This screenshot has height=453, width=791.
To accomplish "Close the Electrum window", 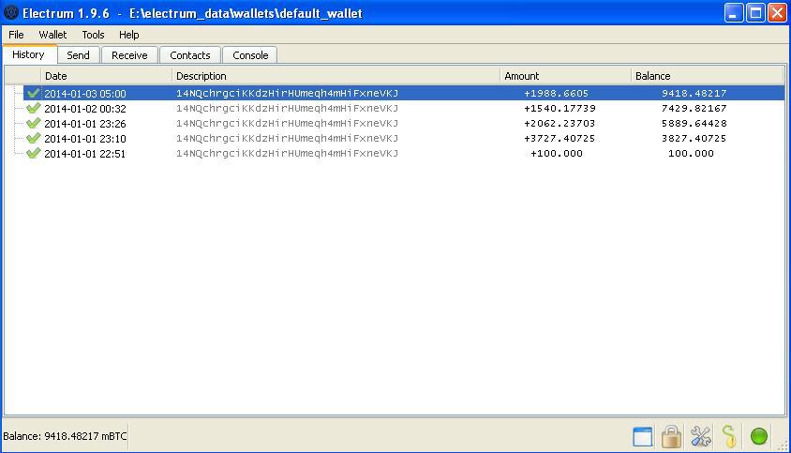I will click(777, 12).
